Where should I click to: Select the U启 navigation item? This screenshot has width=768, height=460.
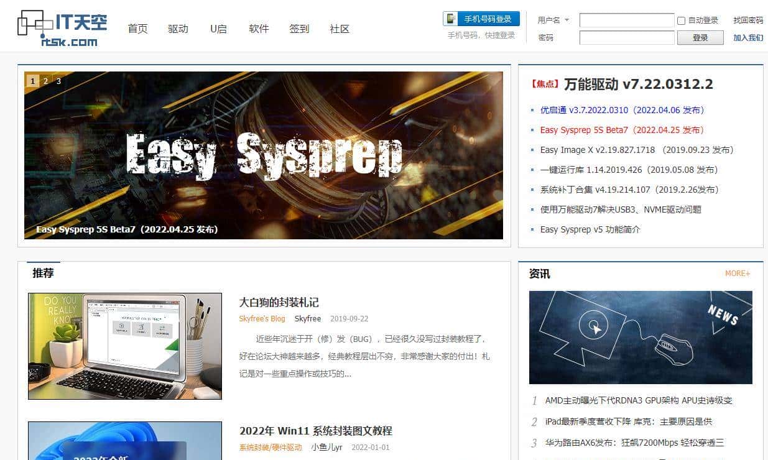click(218, 29)
